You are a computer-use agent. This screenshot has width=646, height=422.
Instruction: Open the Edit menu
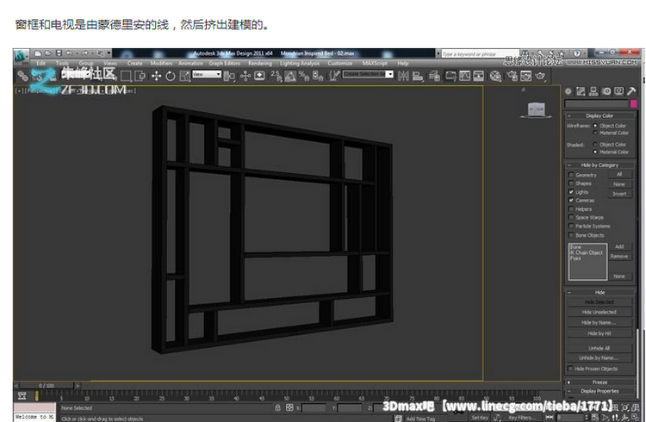click(x=40, y=63)
